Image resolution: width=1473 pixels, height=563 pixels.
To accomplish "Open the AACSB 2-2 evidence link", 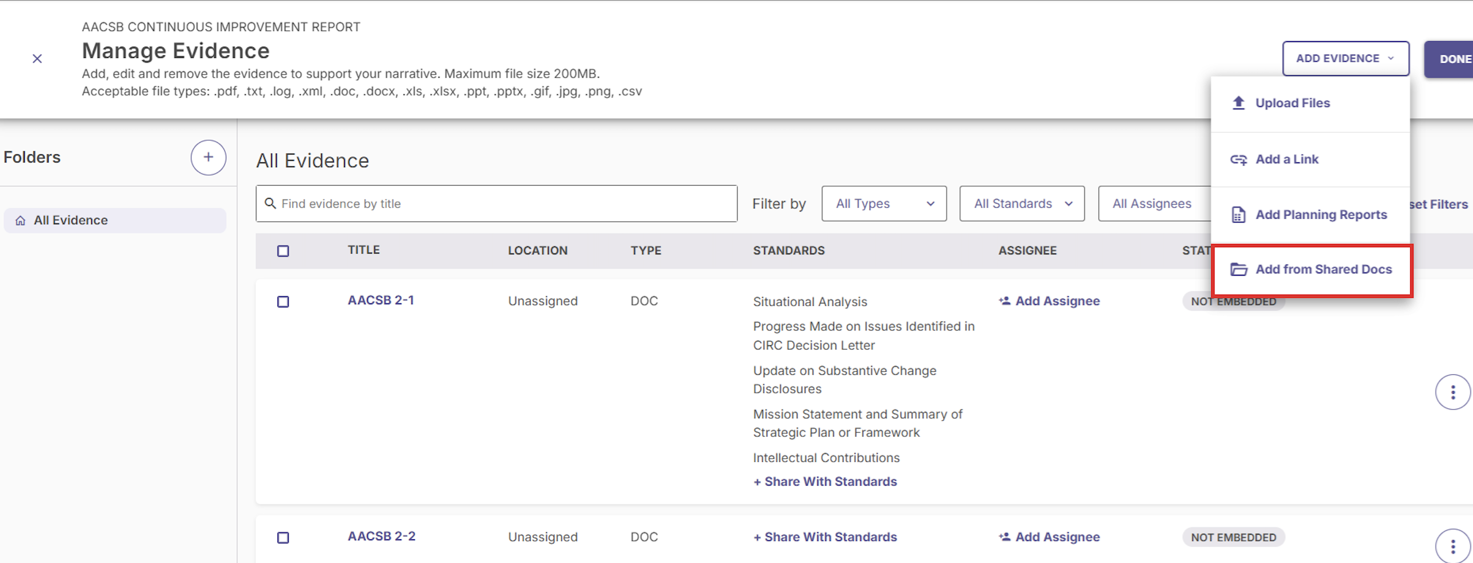I will [x=381, y=536].
